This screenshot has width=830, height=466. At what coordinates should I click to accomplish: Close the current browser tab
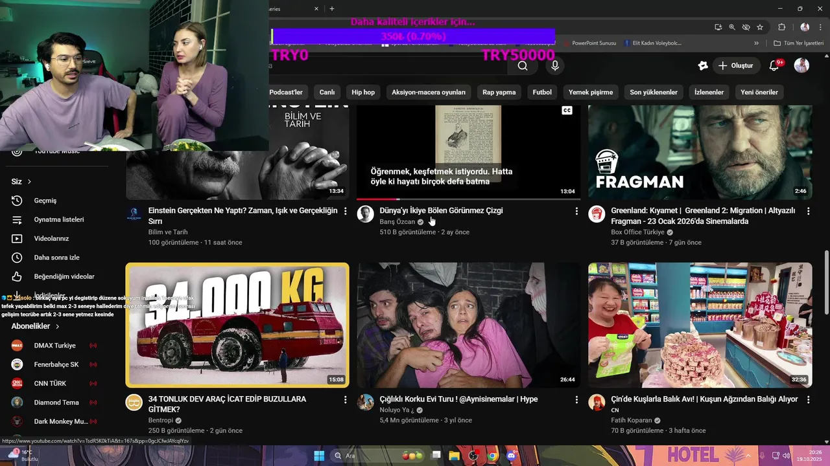(316, 9)
